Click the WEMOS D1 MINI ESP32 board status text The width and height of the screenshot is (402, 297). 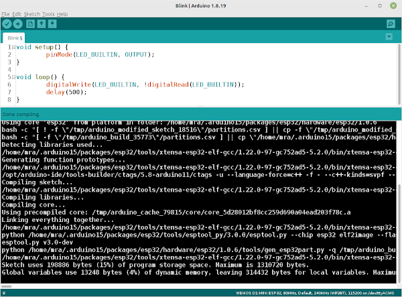coord(315,293)
